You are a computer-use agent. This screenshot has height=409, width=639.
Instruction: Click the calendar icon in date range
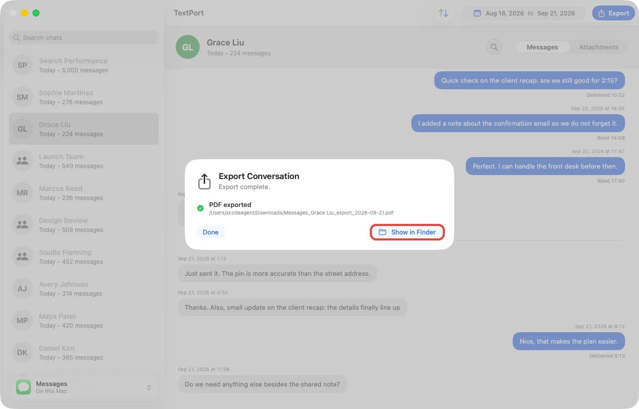477,13
